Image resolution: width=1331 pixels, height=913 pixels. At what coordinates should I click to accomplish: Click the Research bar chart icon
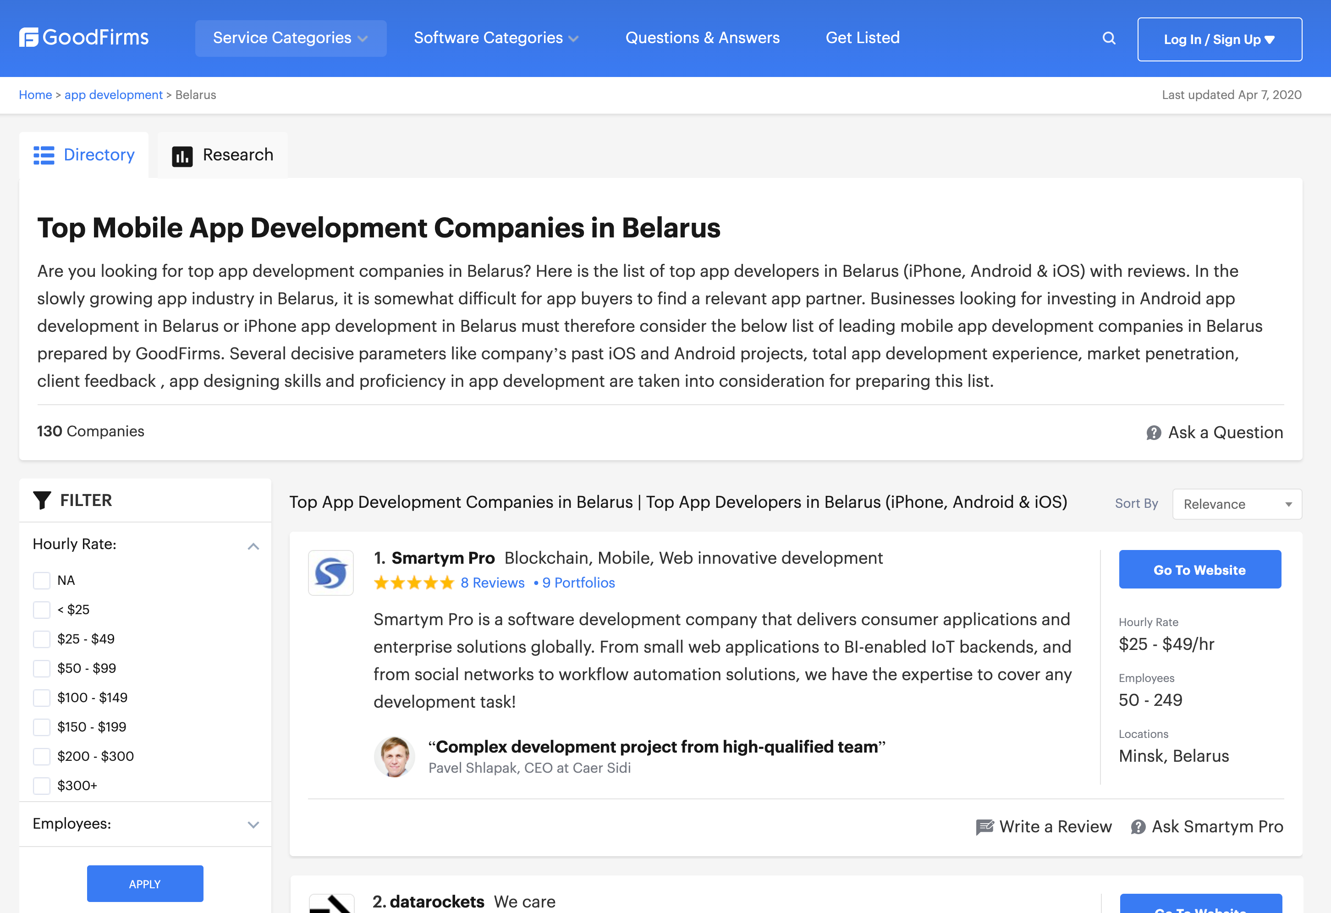[182, 156]
